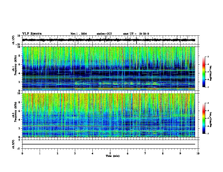Click the 'Time (min)' axis label
The image size is (223, 172).
click(x=113, y=156)
